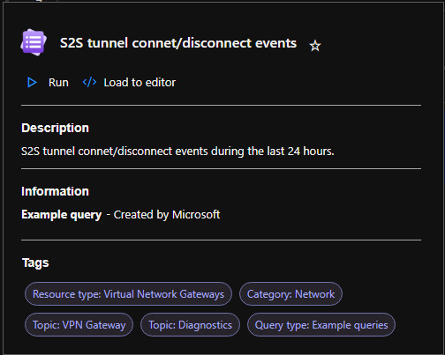Click the Tags heading
The height and width of the screenshot is (355, 445).
pyautogui.click(x=35, y=263)
